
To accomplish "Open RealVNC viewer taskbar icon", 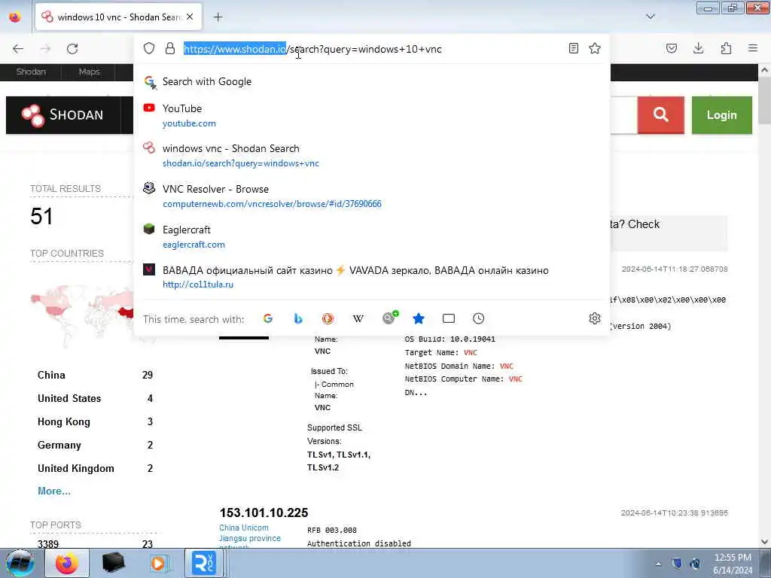I will (x=203, y=563).
